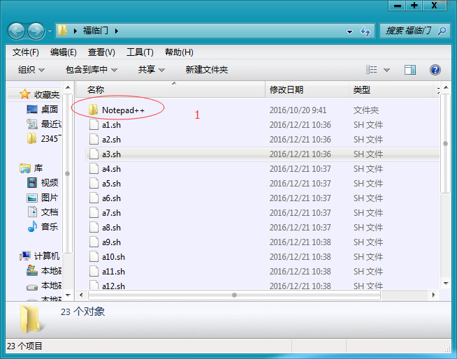Open the 文件(F) menu
The image size is (457, 359).
coord(26,52)
